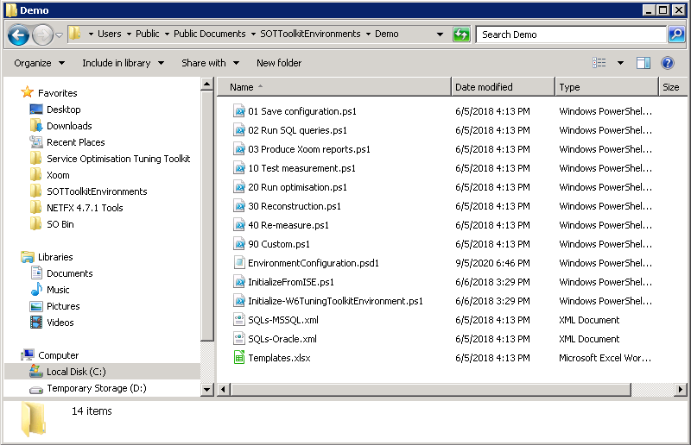Open view options dropdown arrow
This screenshot has height=445, width=691.
click(620, 63)
